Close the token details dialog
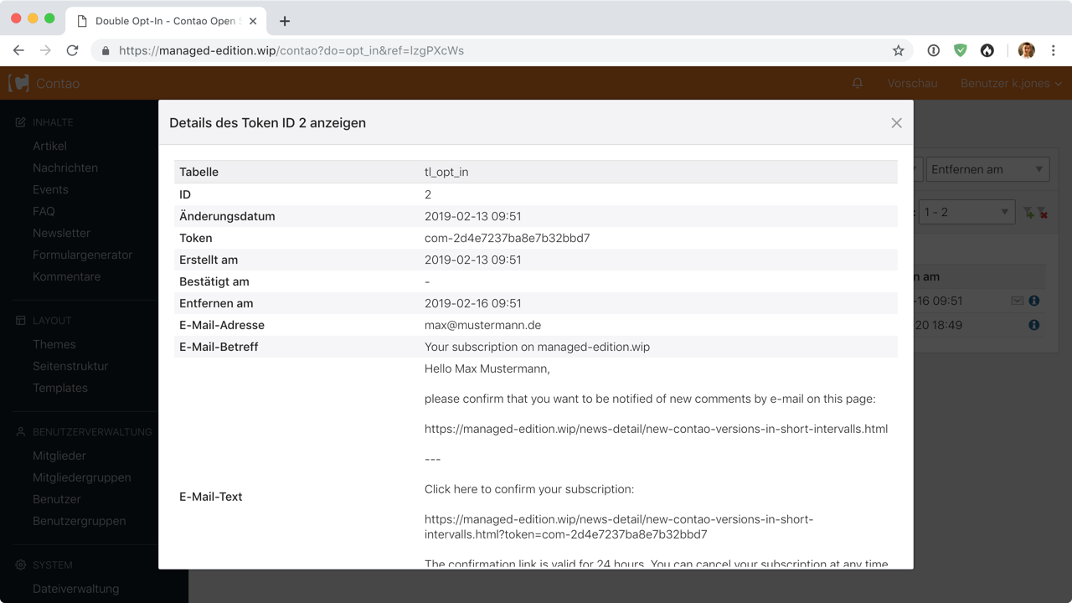 pyautogui.click(x=896, y=123)
